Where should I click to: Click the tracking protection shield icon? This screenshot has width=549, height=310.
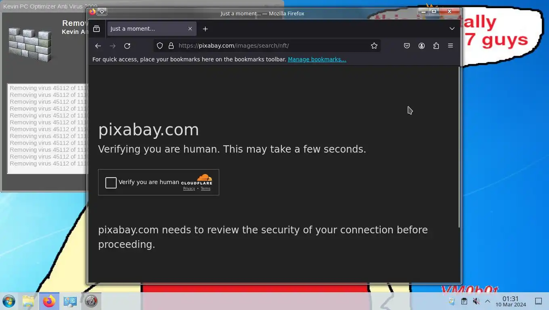160,46
